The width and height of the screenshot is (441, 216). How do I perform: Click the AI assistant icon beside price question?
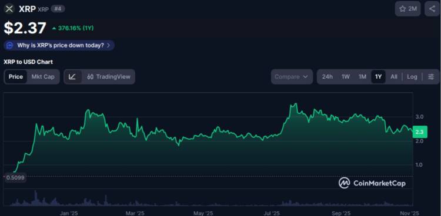coord(9,45)
